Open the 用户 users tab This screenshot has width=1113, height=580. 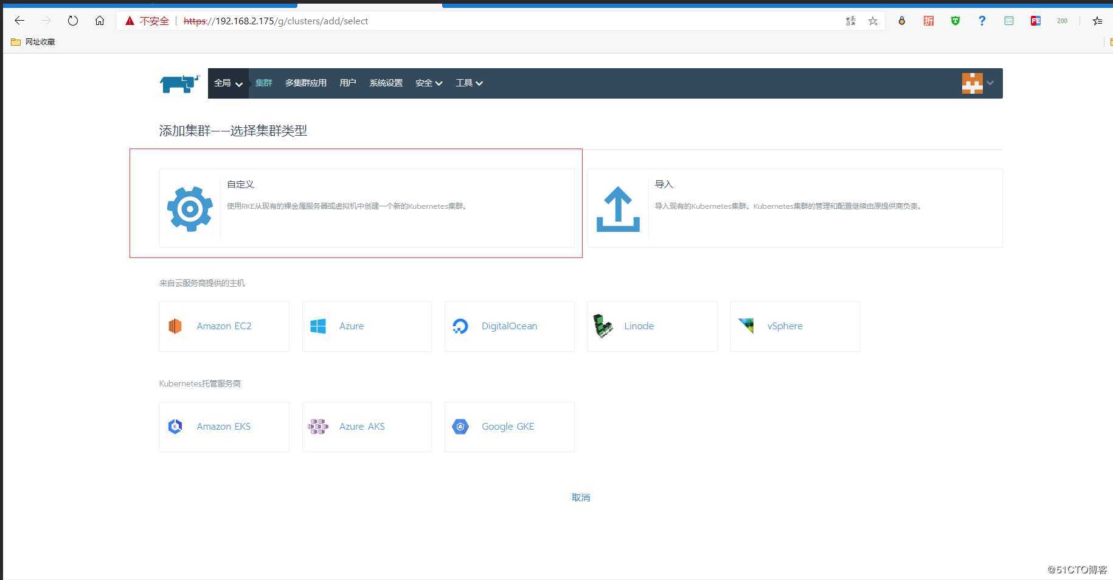point(348,83)
